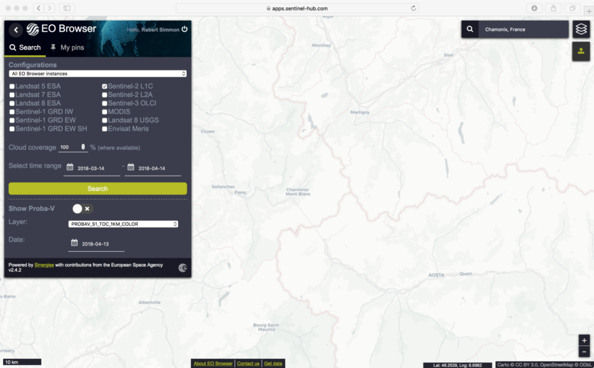Click the Monthey label on the map
This screenshot has height=368, width=594.
321,45
